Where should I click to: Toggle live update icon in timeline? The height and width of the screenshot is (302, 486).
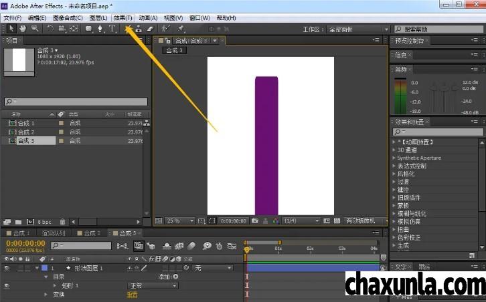pyautogui.click(x=139, y=246)
